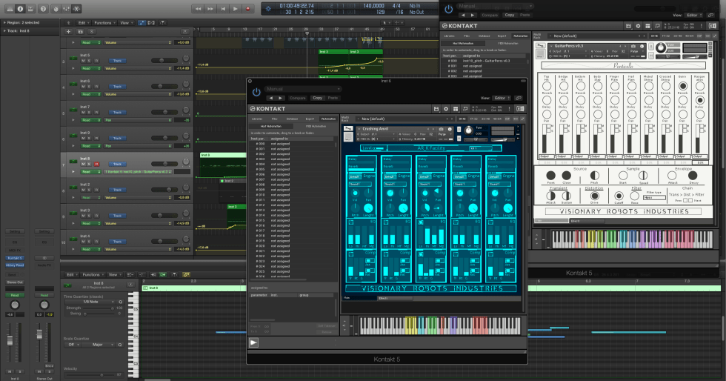This screenshot has height=381, width=726.
Task: Click the Crushing Anvil camera snapshot icon
Action: coord(440,128)
